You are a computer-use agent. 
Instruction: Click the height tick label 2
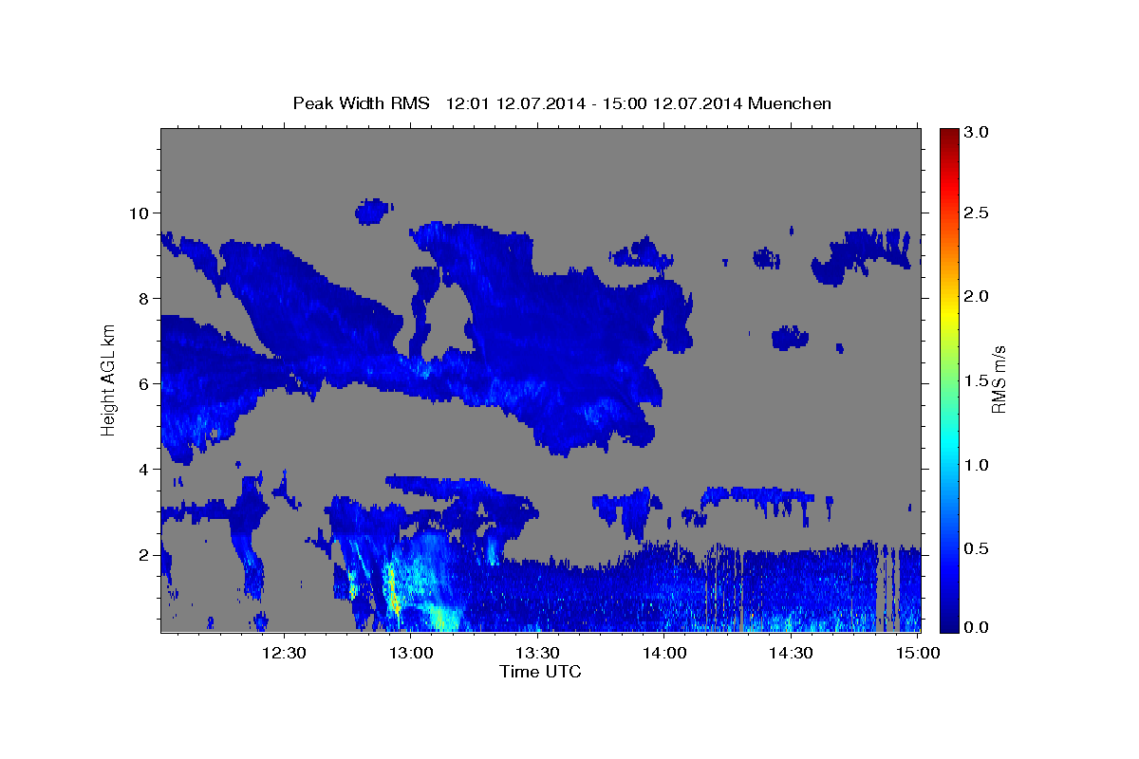click(x=145, y=555)
